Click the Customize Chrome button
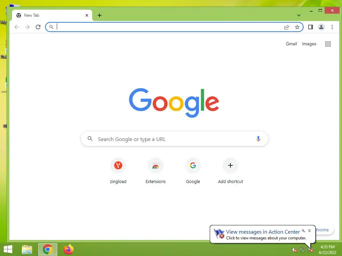The width and height of the screenshot is (342, 256). [325, 230]
